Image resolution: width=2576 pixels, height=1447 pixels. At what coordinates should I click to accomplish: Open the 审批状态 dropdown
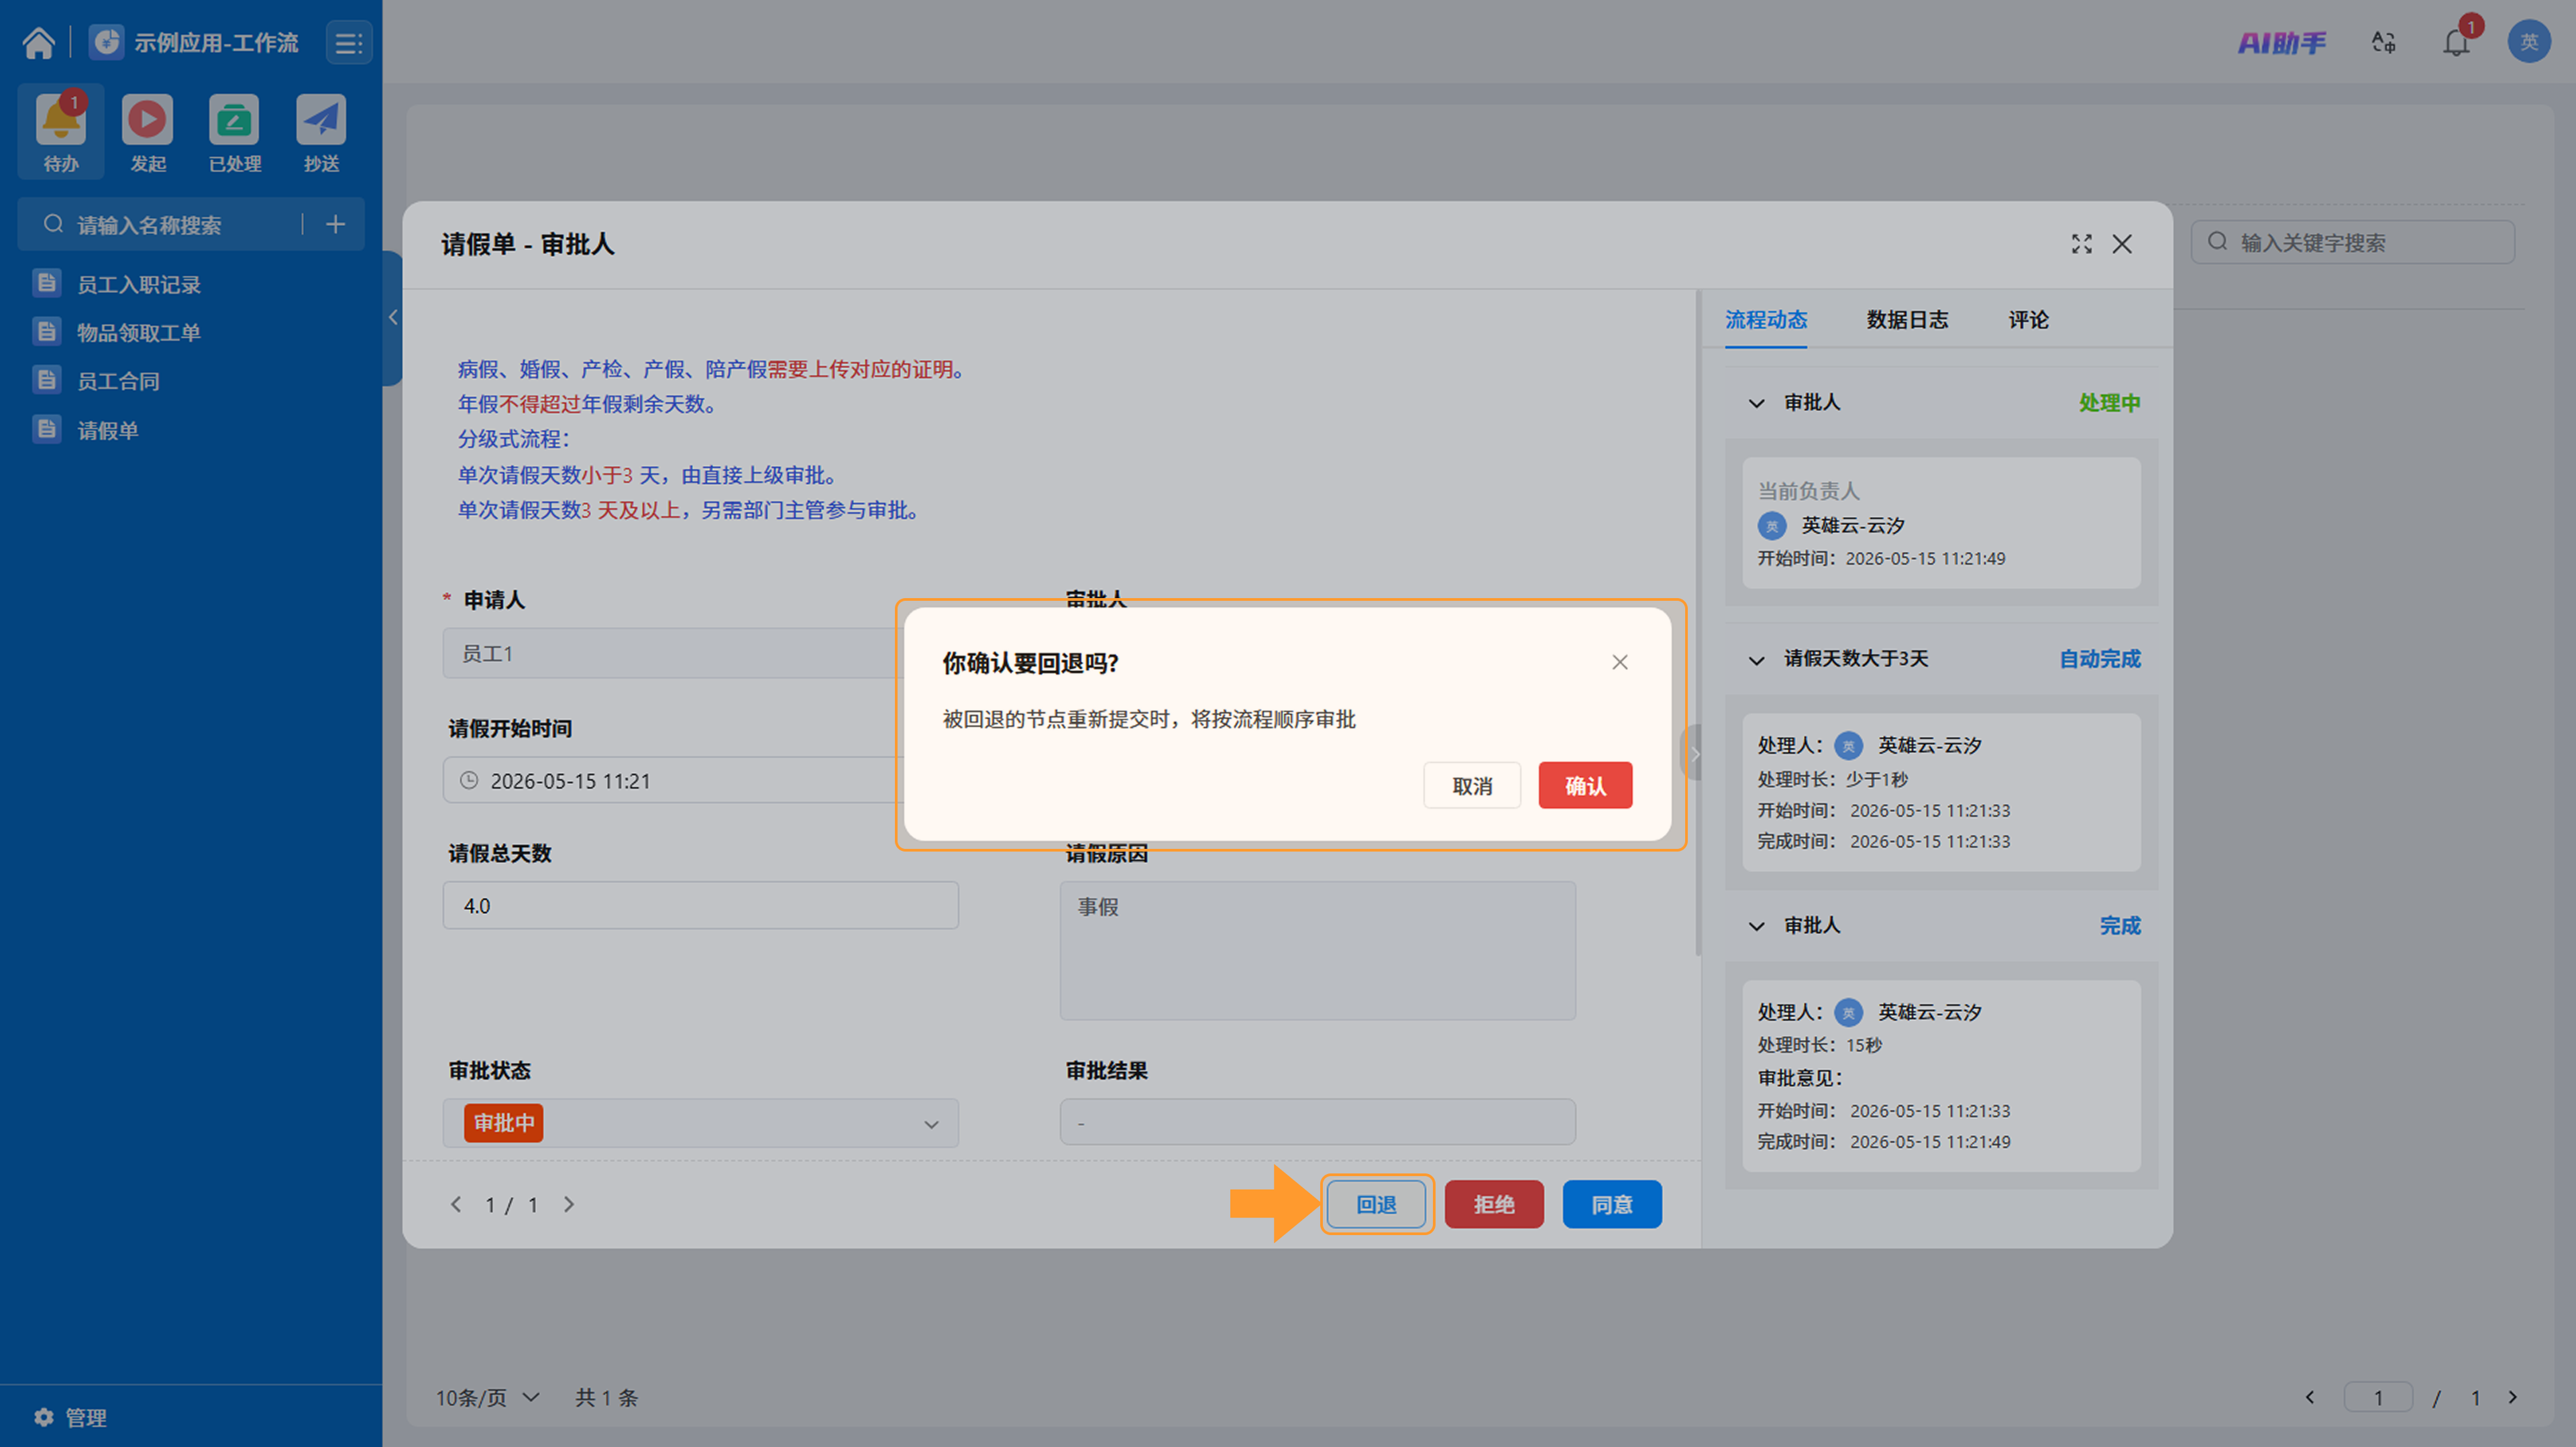[x=700, y=1123]
